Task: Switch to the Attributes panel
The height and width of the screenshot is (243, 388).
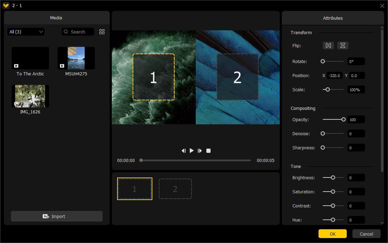Action: (333, 18)
